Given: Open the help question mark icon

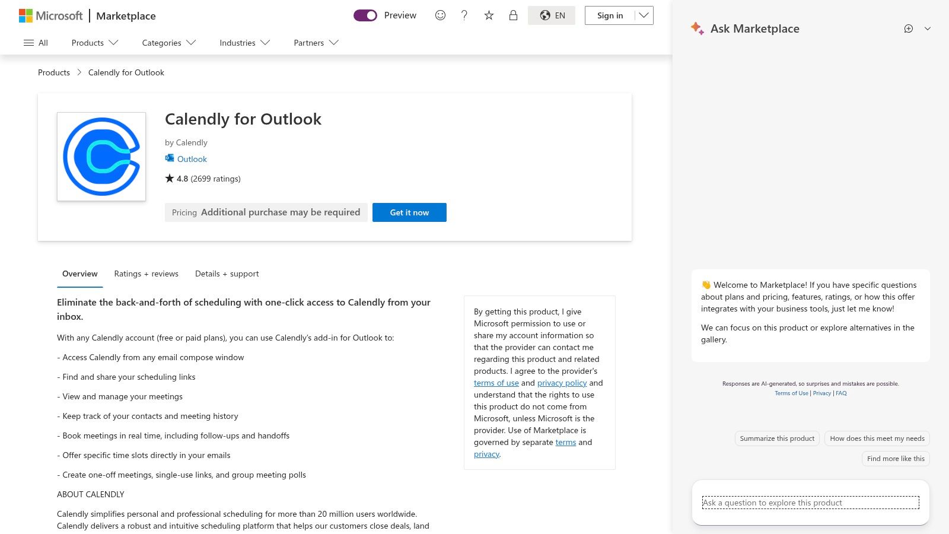Looking at the screenshot, I should tap(464, 15).
